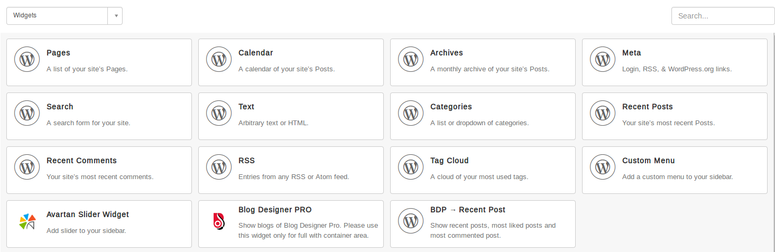Click the Widgets combo box field

[64, 16]
